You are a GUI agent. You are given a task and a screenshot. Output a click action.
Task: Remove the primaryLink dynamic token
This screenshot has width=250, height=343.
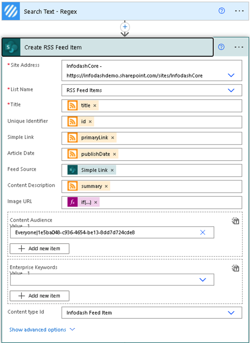113,138
